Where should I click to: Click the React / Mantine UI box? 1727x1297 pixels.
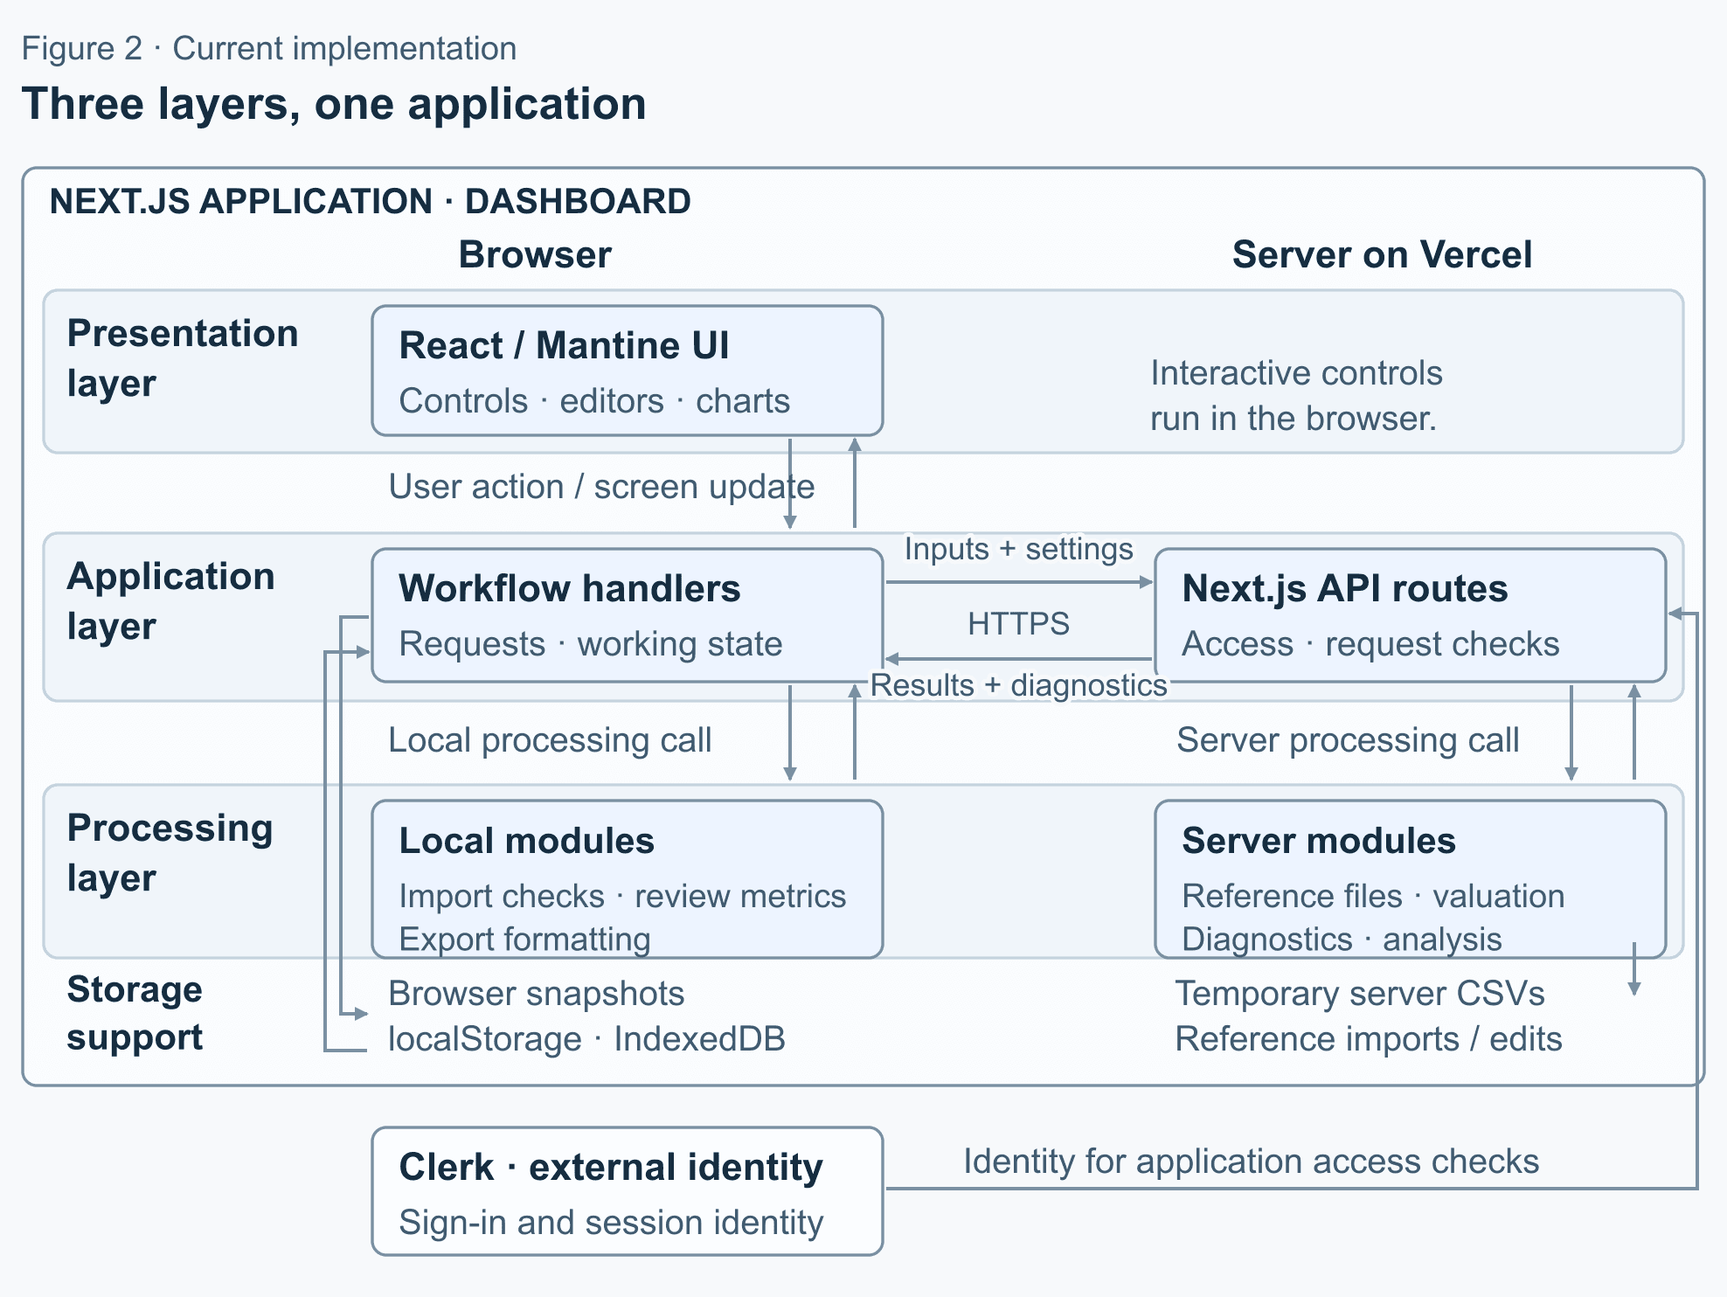click(x=627, y=371)
